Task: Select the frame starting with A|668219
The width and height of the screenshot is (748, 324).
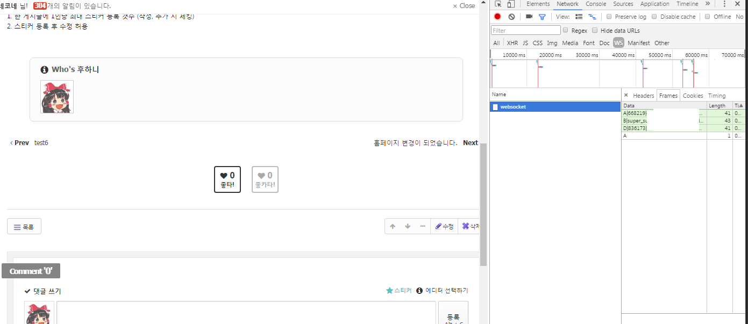Action: [x=683, y=113]
